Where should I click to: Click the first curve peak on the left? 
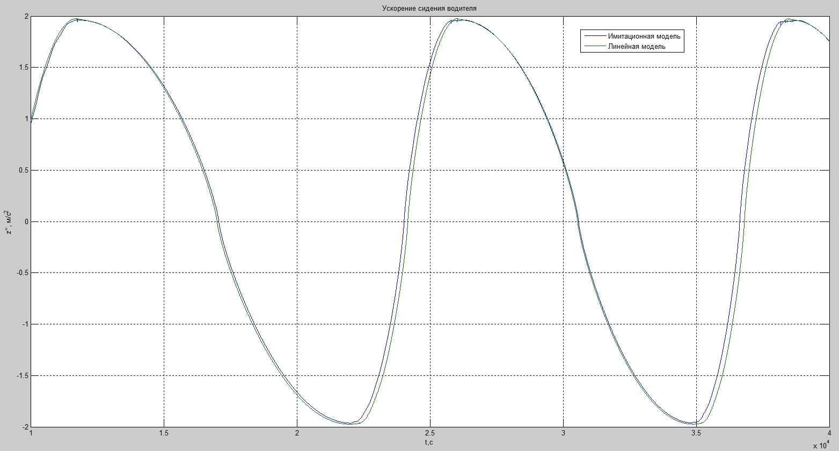tap(79, 20)
